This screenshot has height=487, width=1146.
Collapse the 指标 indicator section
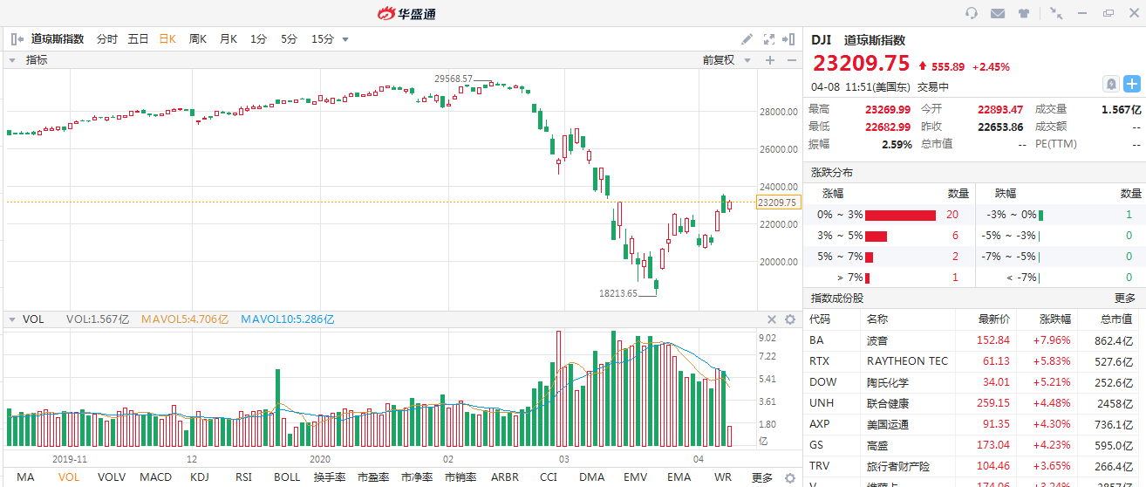[x=14, y=60]
